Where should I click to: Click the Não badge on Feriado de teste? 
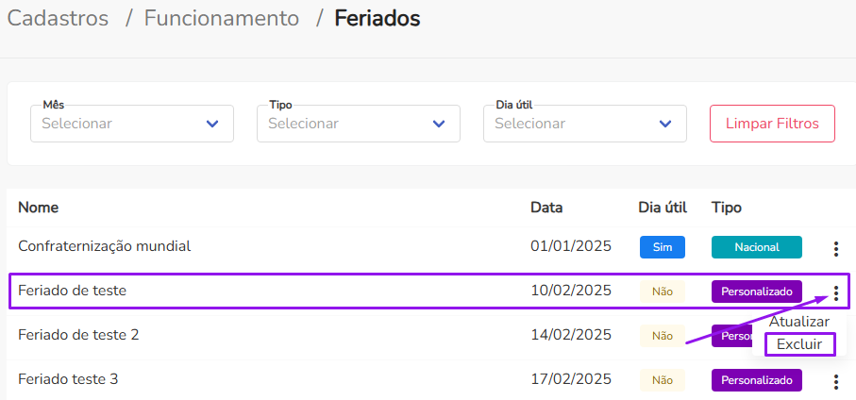pyautogui.click(x=663, y=292)
